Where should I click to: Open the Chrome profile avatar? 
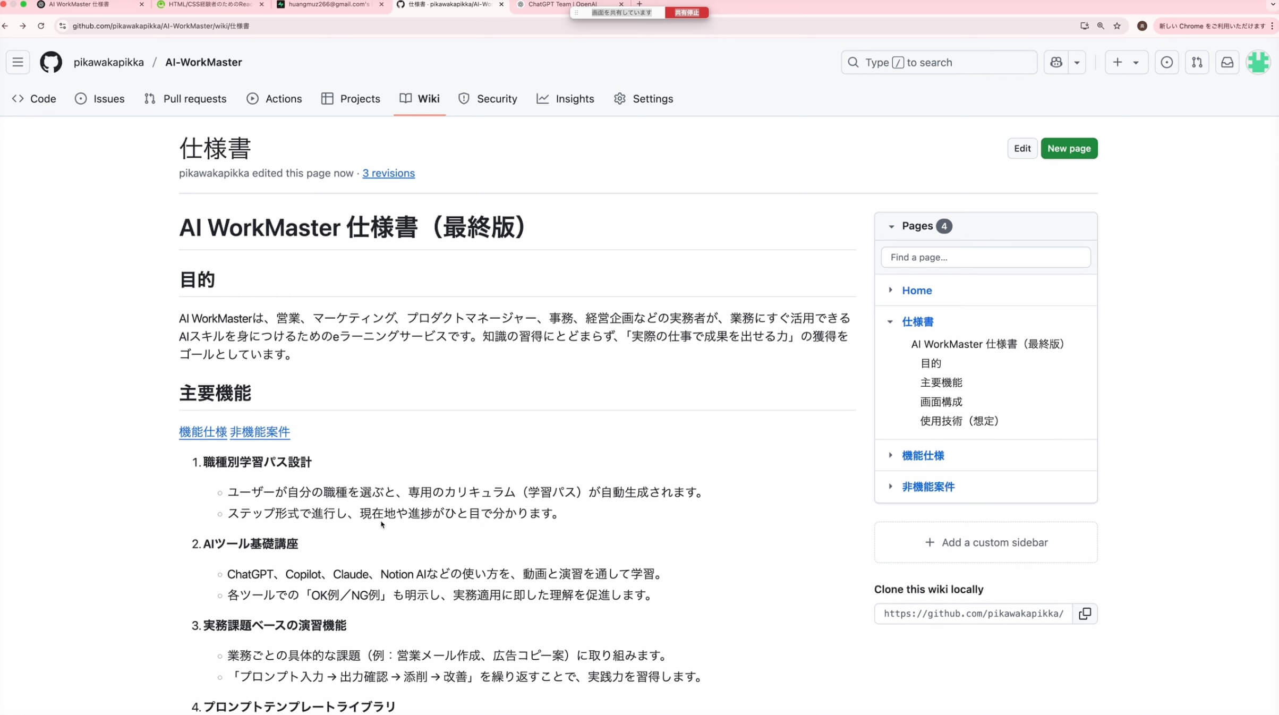click(x=1142, y=25)
